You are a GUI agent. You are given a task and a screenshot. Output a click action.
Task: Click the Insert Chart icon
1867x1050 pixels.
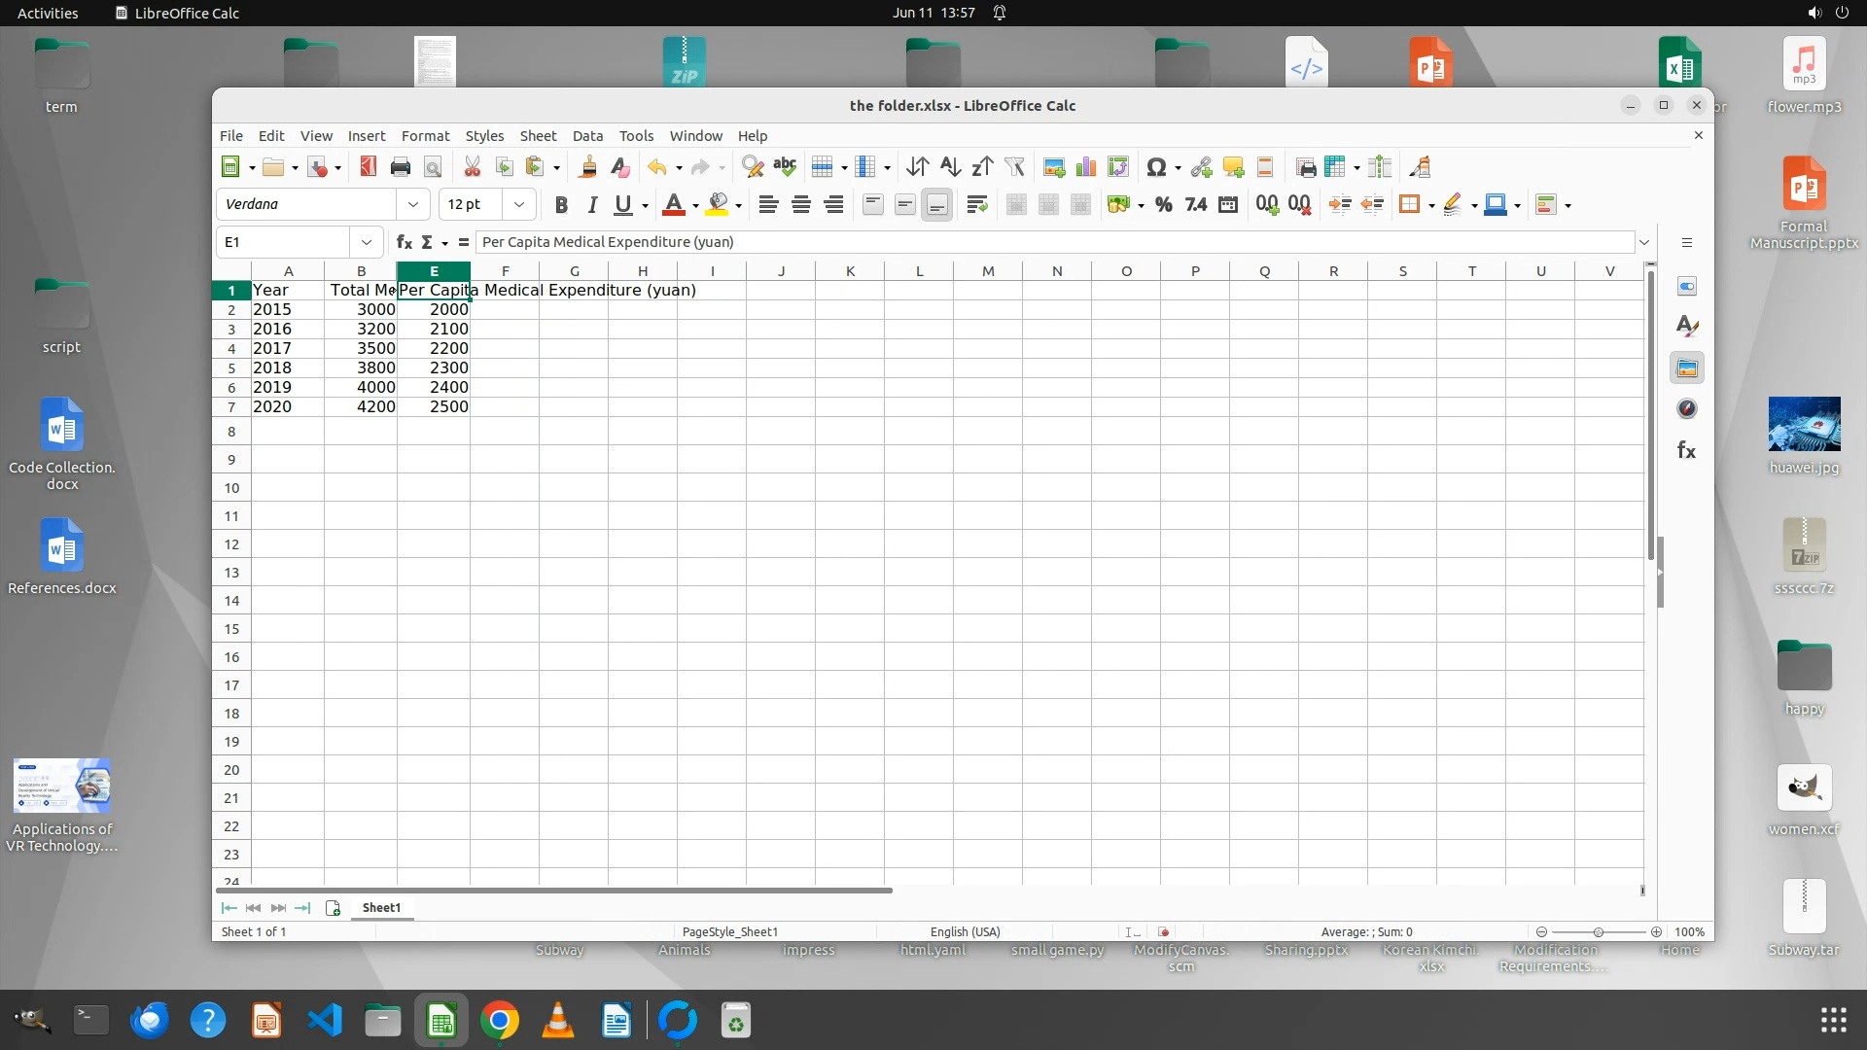[x=1086, y=167]
